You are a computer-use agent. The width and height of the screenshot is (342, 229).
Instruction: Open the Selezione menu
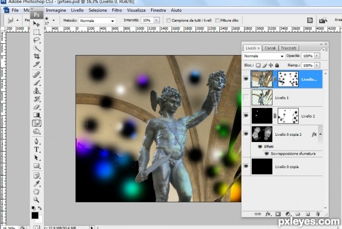tap(97, 10)
